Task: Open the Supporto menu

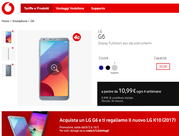Action: click(98, 8)
